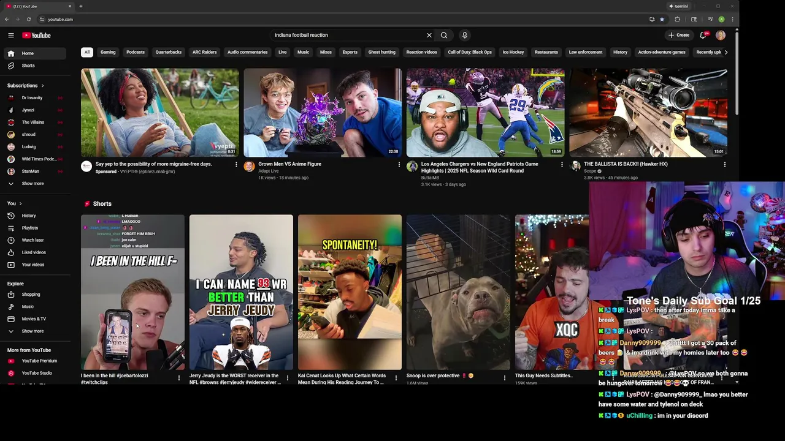Open YouTube Premium link

coord(34,361)
